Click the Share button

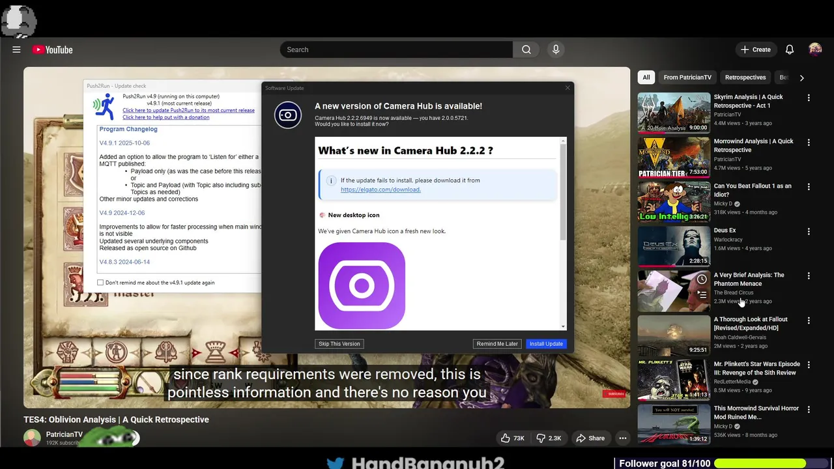590,438
